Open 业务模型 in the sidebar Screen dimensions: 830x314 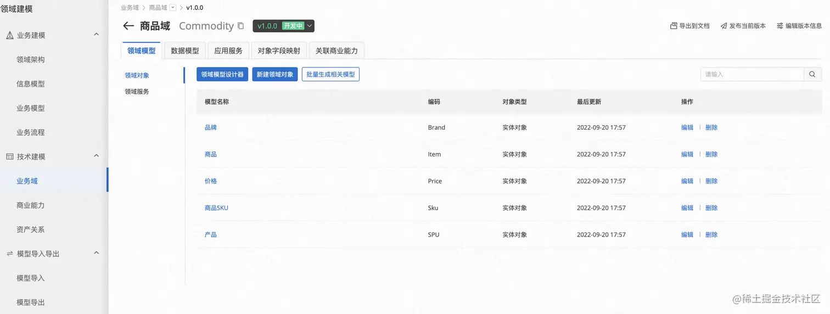(31, 108)
